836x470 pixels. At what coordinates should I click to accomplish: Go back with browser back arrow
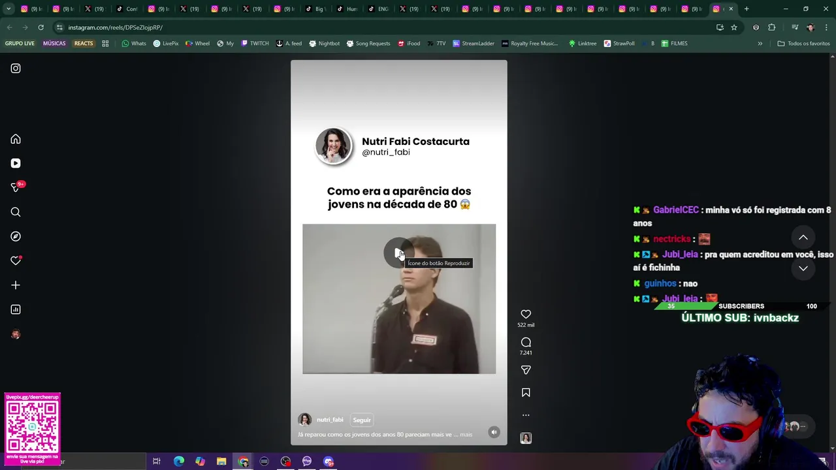click(x=9, y=27)
